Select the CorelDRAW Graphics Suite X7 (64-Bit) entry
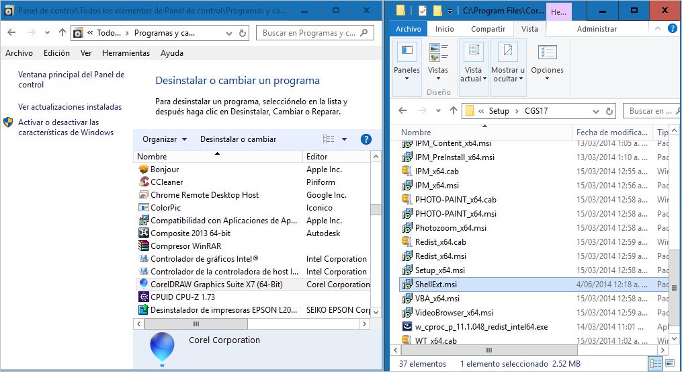Viewport: 682px width, 372px height. click(252, 285)
